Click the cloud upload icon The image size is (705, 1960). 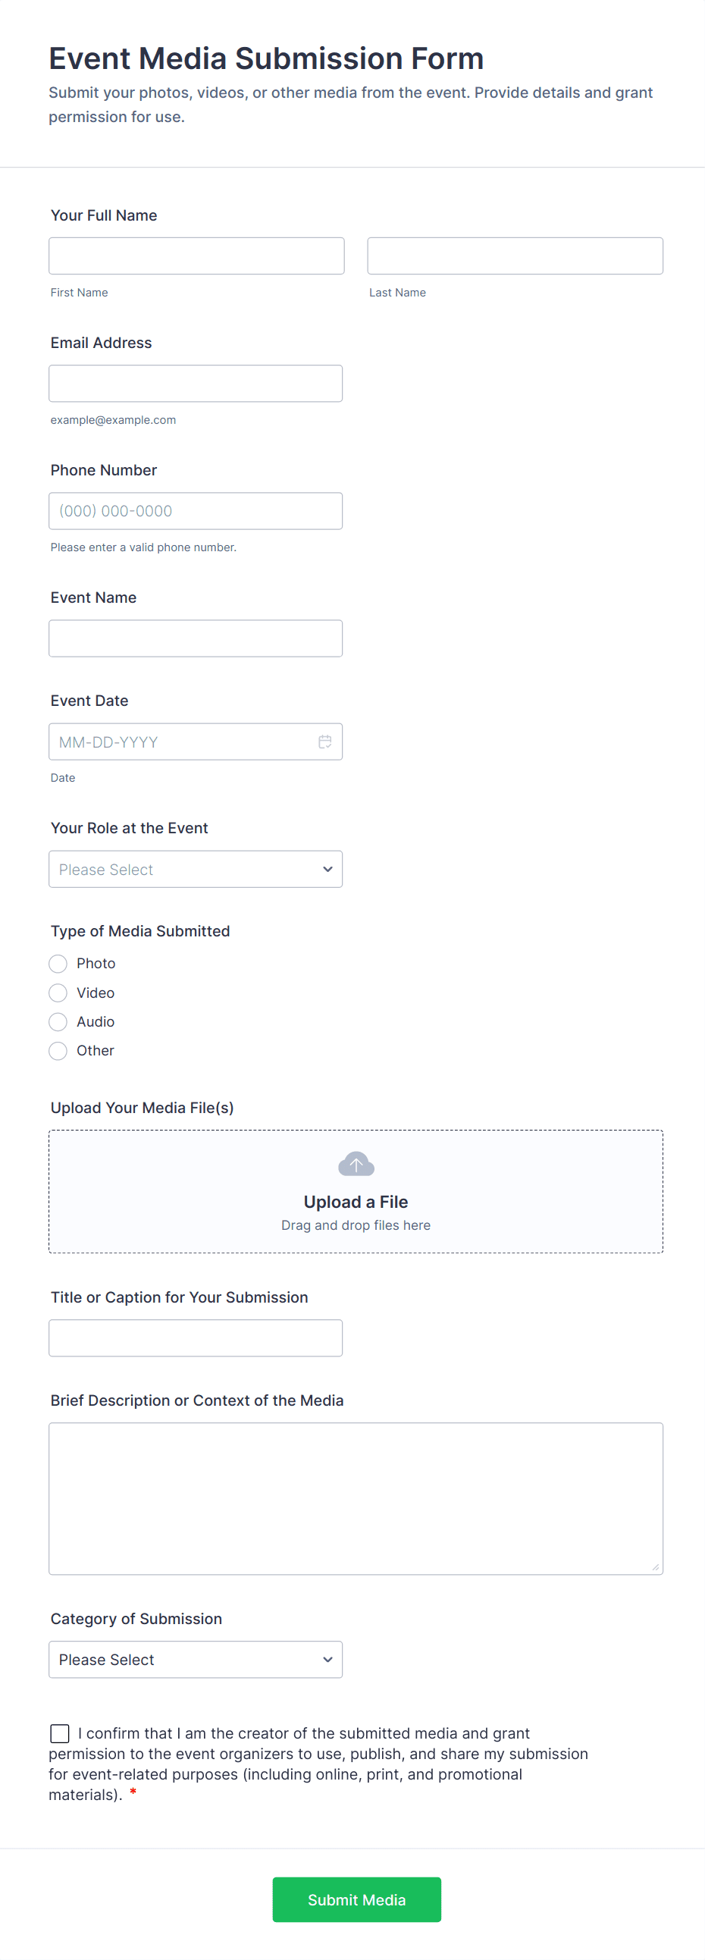(356, 1164)
